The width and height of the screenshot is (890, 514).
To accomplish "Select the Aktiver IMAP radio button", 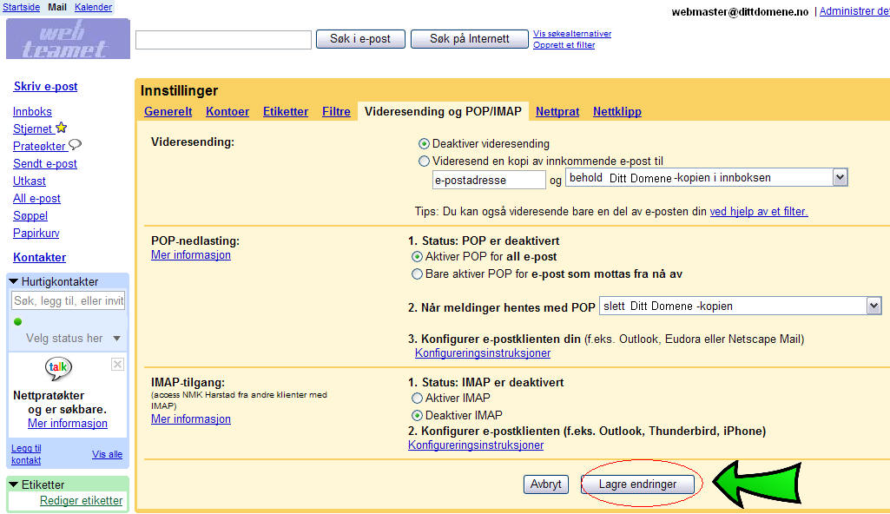I will (417, 399).
